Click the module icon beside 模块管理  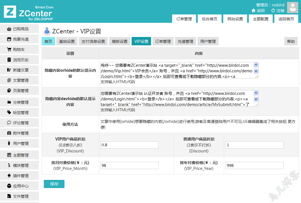click(x=9, y=165)
